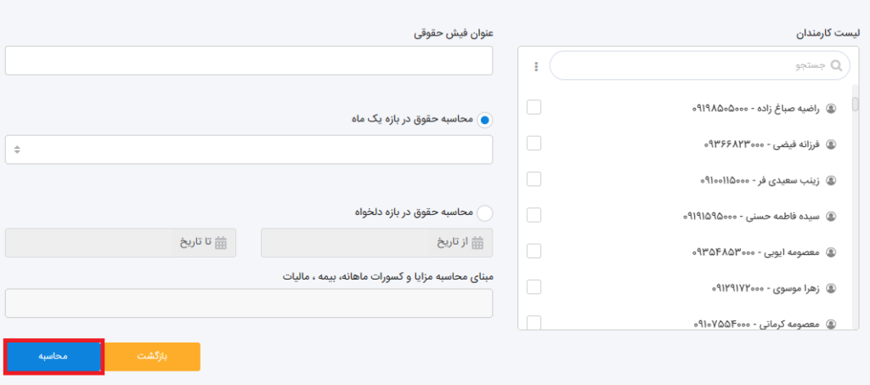Click user icon beside فرزانه فیضی
870x385 pixels.
831,144
